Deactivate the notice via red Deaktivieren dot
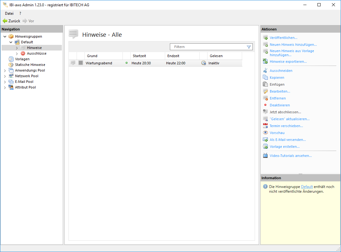341x252 pixels. click(x=265, y=105)
